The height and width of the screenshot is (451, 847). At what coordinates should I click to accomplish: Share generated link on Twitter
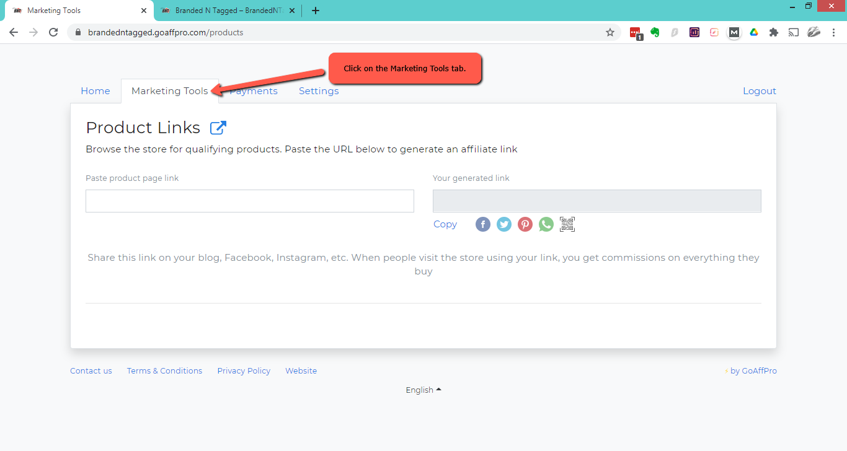point(504,224)
